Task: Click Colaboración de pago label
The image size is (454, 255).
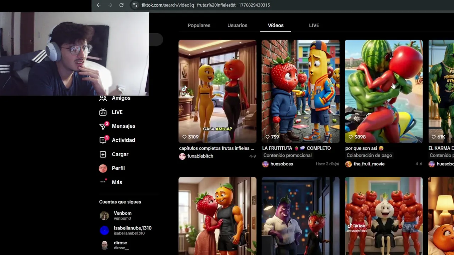Action: (x=369, y=155)
